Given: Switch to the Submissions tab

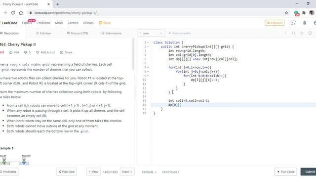Looking at the screenshot, I should (112, 33).
